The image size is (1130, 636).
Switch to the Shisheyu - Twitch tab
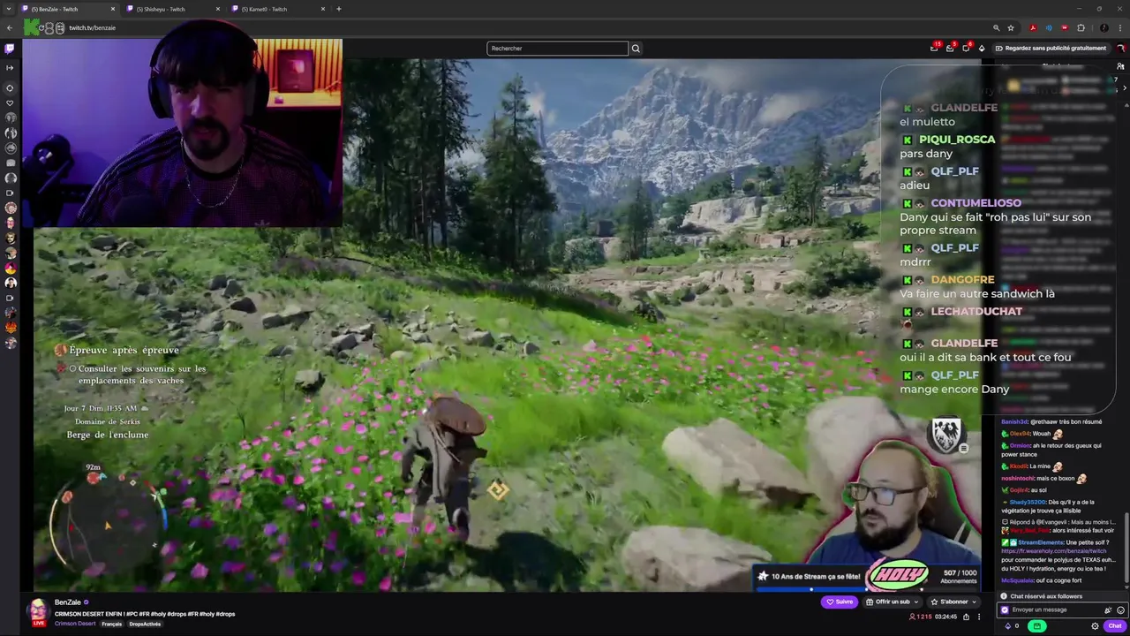172,9
